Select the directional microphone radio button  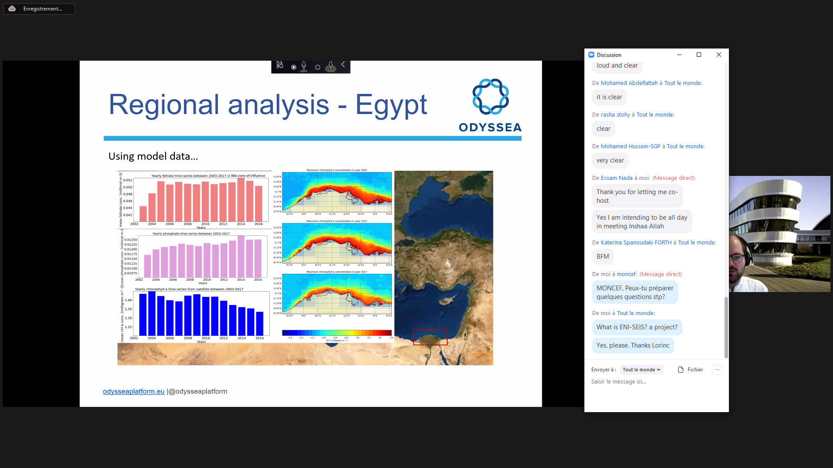tap(294, 67)
